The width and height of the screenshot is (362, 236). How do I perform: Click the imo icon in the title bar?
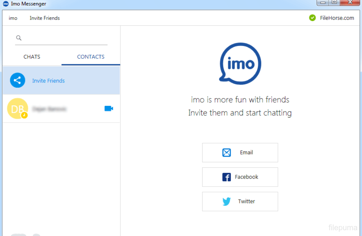pyautogui.click(x=6, y=4)
